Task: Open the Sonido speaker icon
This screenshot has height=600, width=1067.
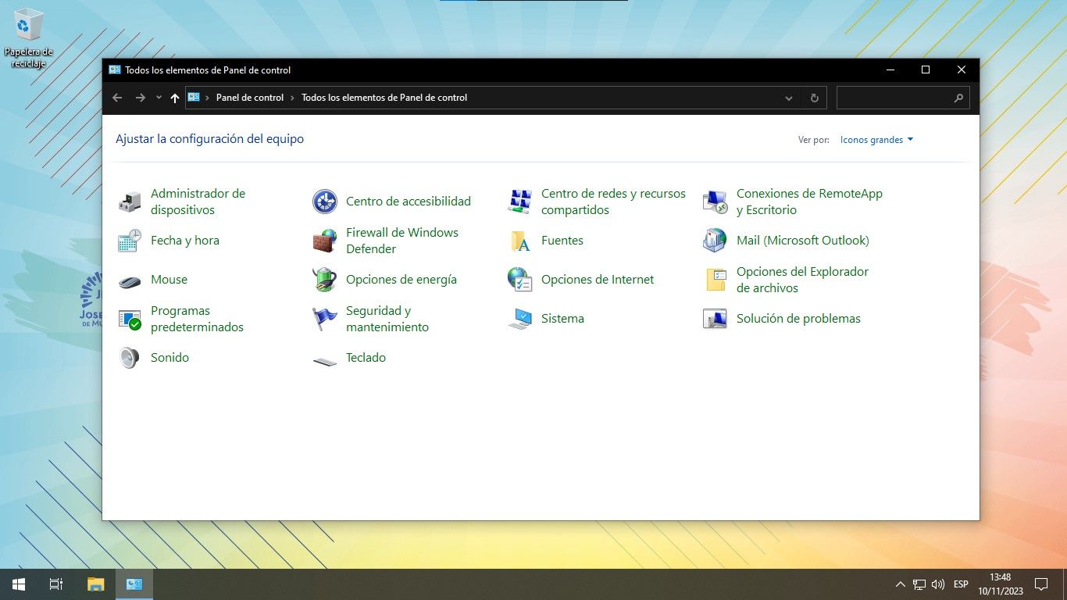Action: pyautogui.click(x=130, y=358)
